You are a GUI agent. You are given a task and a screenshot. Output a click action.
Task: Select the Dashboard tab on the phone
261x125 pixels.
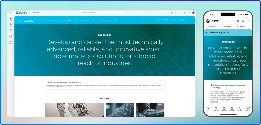point(226,26)
